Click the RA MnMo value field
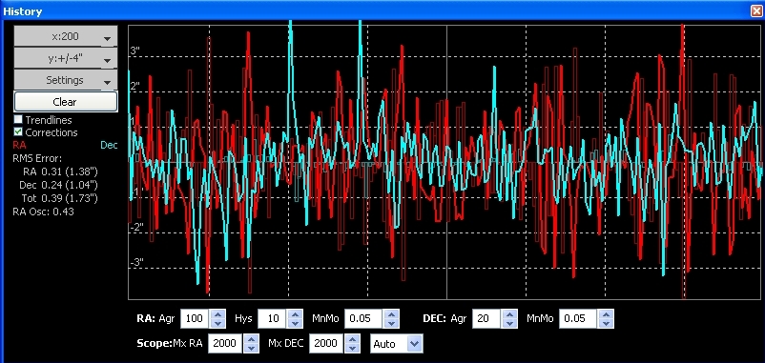The image size is (765, 363). [x=363, y=319]
